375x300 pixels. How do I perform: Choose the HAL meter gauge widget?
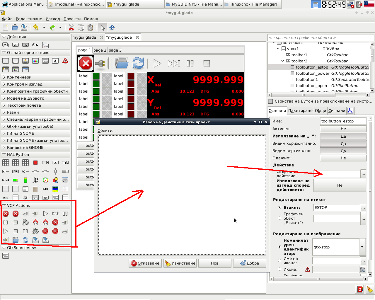[45, 180]
